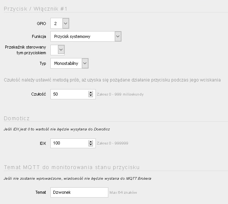228x204 pixels.
Task: Focus the IDX number field
Action: (x=73, y=143)
